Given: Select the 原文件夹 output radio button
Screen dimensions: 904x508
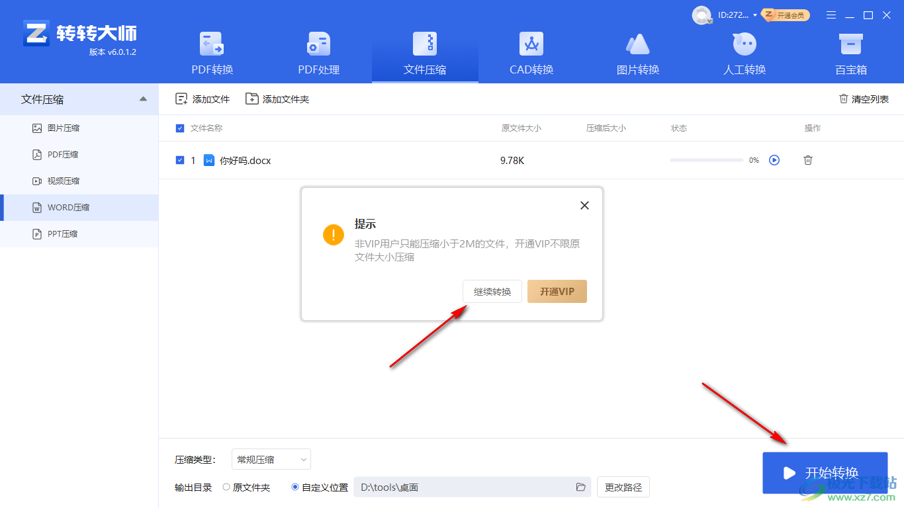Looking at the screenshot, I should point(226,487).
